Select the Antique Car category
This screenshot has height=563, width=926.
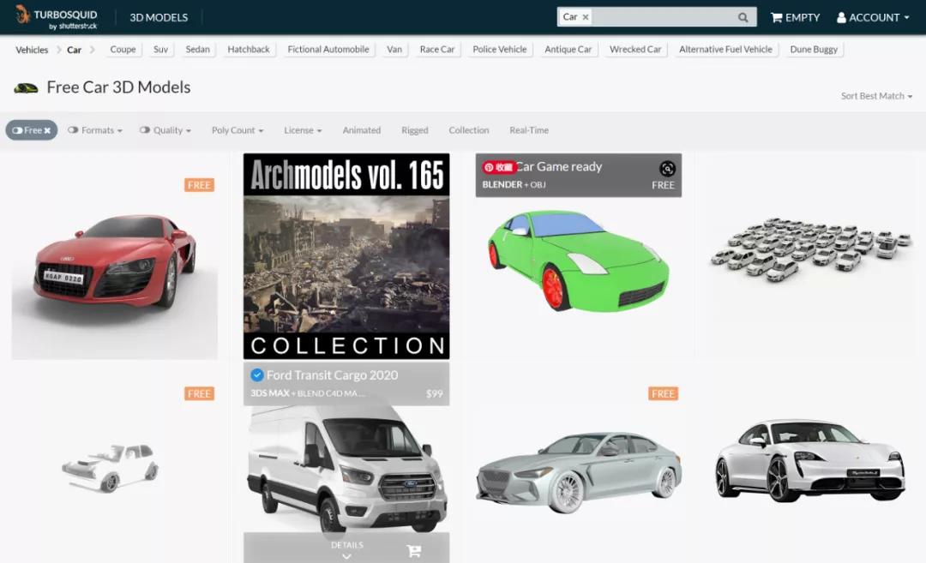(568, 50)
